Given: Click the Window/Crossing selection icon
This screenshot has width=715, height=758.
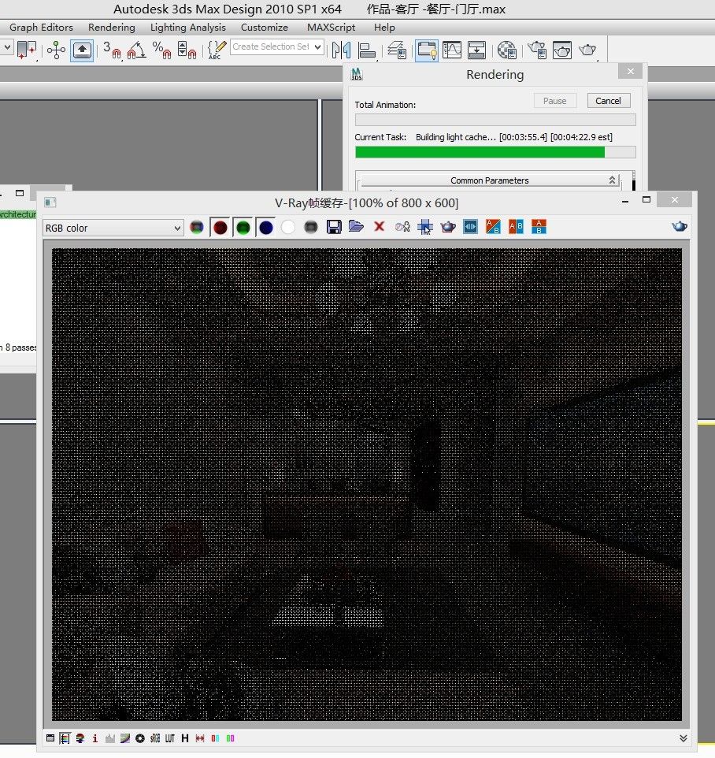Looking at the screenshot, I should tap(26, 50).
